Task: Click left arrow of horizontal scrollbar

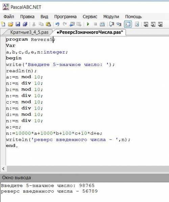Action: [x=3, y=169]
